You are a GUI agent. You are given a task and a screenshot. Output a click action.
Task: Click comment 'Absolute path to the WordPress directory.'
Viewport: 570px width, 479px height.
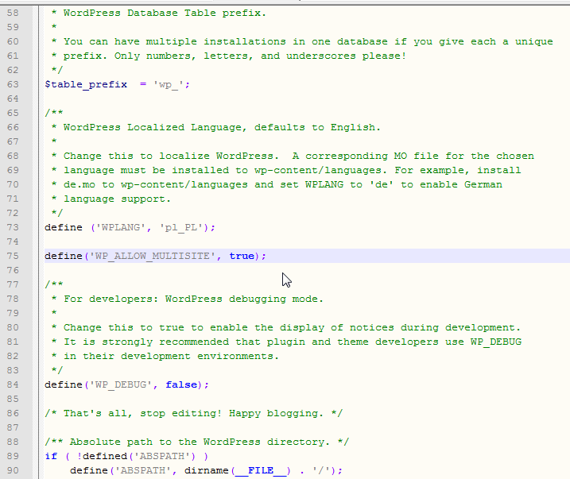click(200, 442)
